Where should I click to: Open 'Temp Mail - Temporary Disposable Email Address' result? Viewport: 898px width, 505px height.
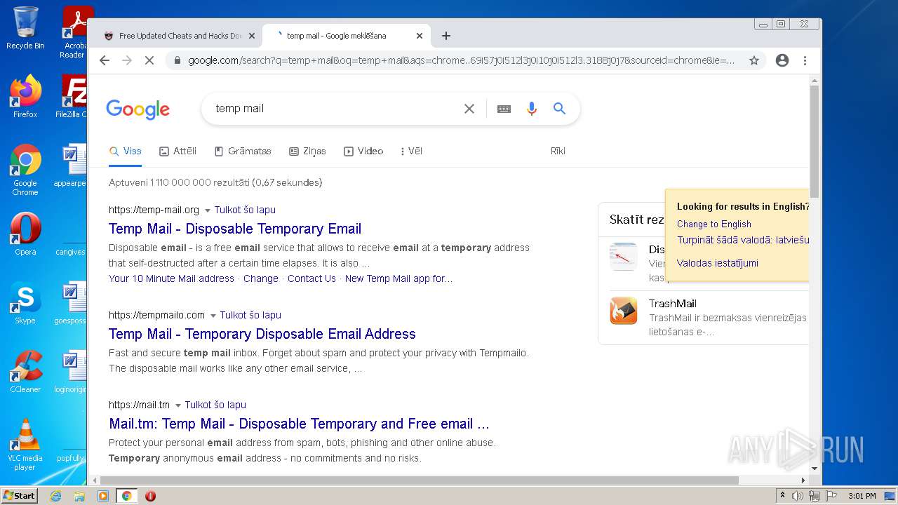pyautogui.click(x=262, y=334)
